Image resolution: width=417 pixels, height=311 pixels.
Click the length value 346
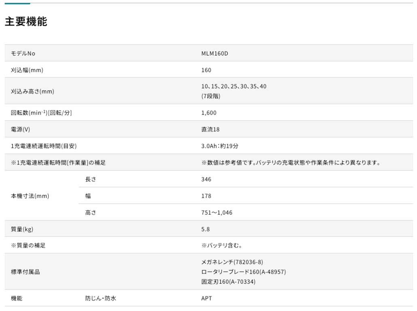click(x=206, y=179)
